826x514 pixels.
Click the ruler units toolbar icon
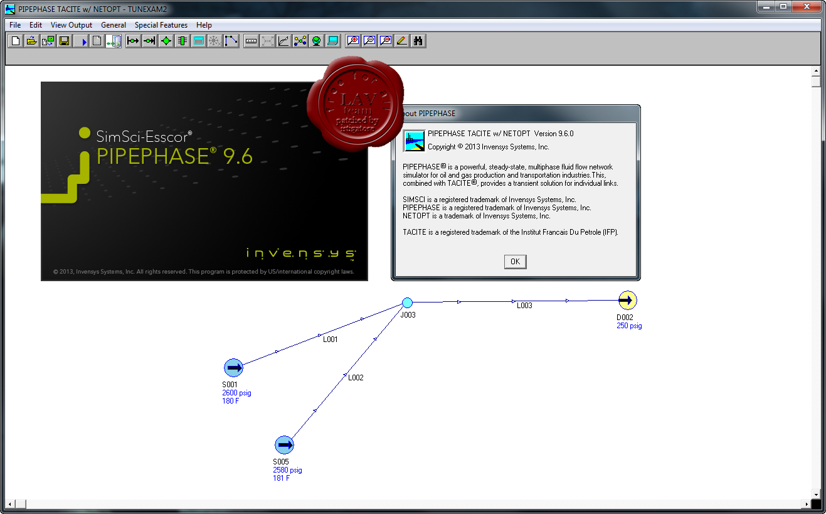point(251,41)
